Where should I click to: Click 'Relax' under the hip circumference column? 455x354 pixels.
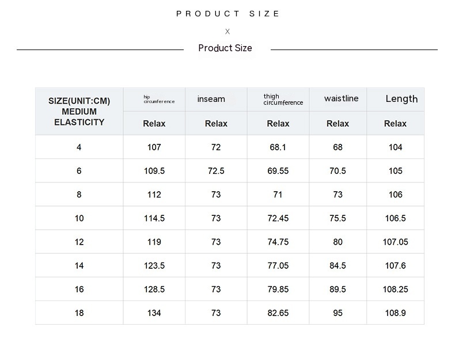pyautogui.click(x=154, y=124)
